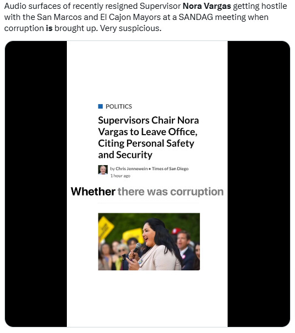Viewport: 295px width, 333px height.
Task: Click the bold caption word 'Whether'
Action: point(93,191)
